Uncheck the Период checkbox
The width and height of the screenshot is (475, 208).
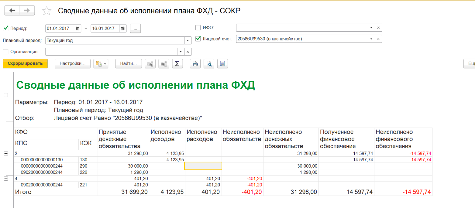[5, 29]
